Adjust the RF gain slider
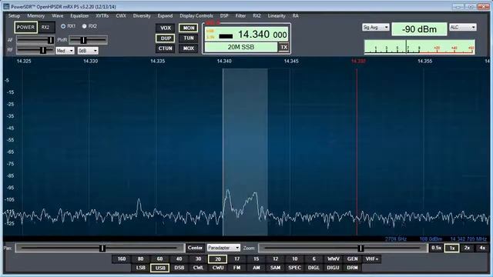This screenshot has height=277, width=493. point(35,50)
